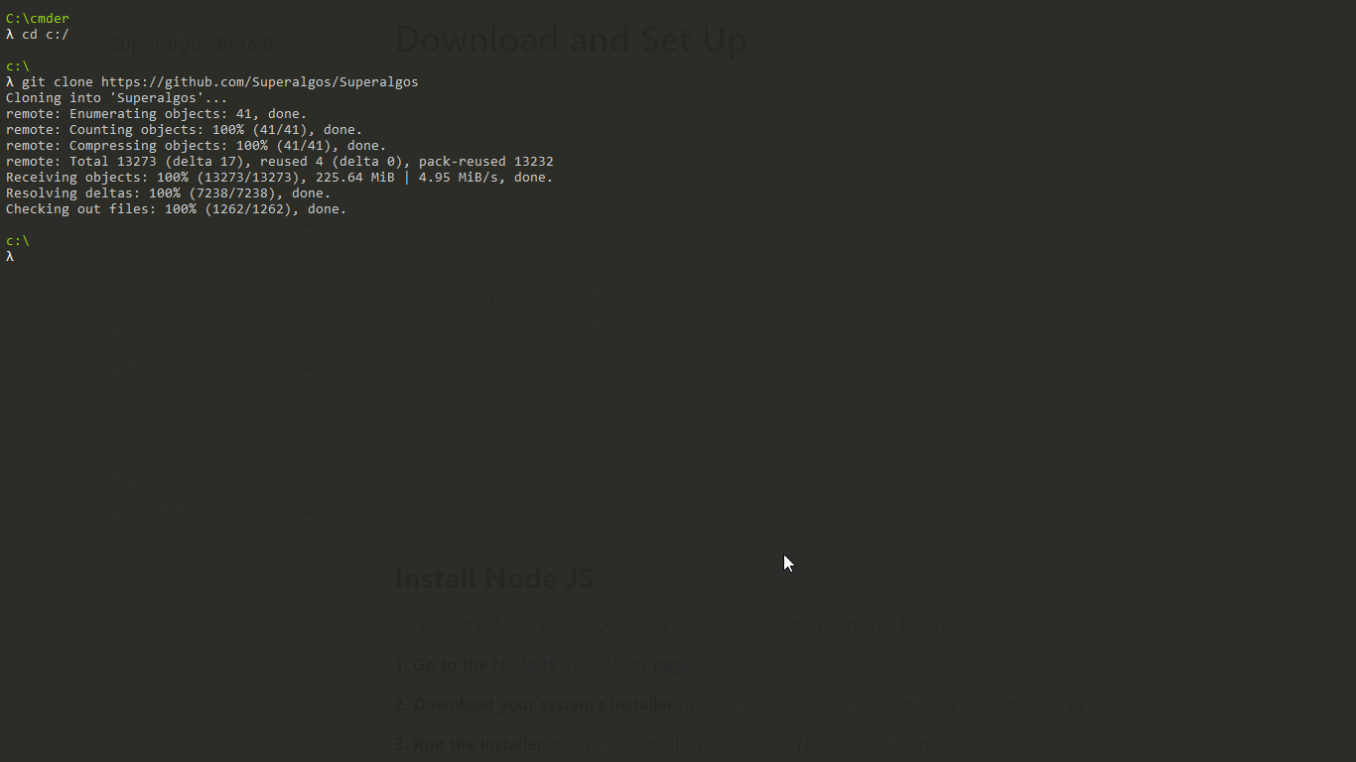Click the 'Superalgos Beta 6' sidebar title

(x=193, y=45)
